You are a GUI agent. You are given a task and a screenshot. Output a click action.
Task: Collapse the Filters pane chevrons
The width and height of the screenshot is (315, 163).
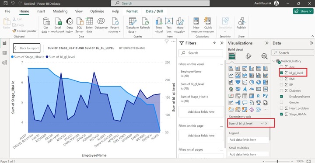222,43
